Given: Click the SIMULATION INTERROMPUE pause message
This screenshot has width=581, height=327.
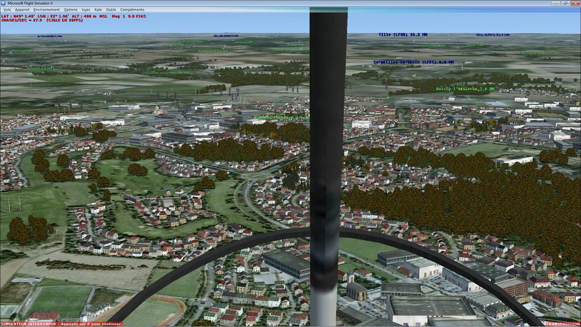Looking at the screenshot, I should tap(61, 324).
